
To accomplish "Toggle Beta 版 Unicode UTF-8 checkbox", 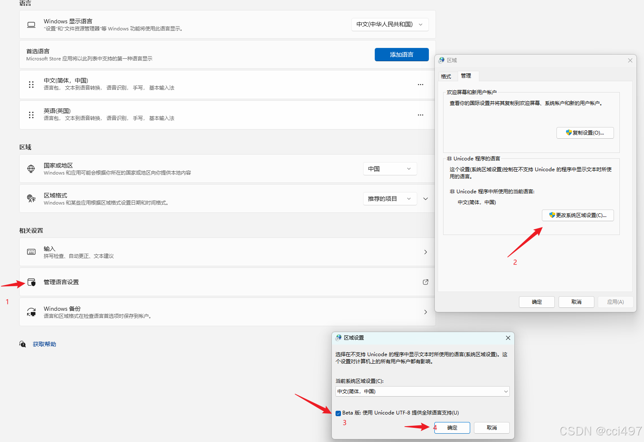I will coord(338,413).
